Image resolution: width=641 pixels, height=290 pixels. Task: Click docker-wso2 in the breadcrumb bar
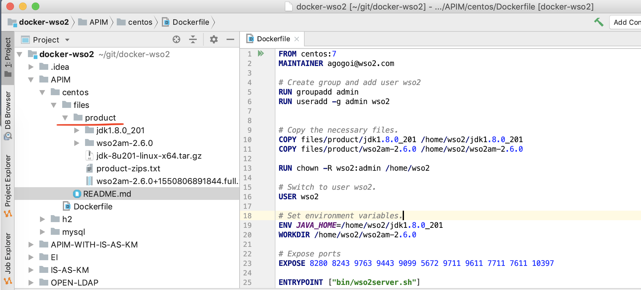point(44,22)
